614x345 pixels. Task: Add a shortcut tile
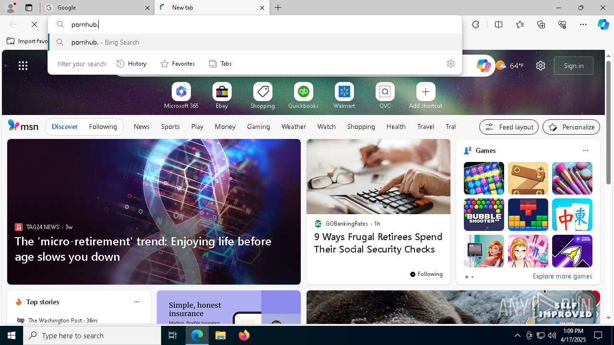point(425,96)
